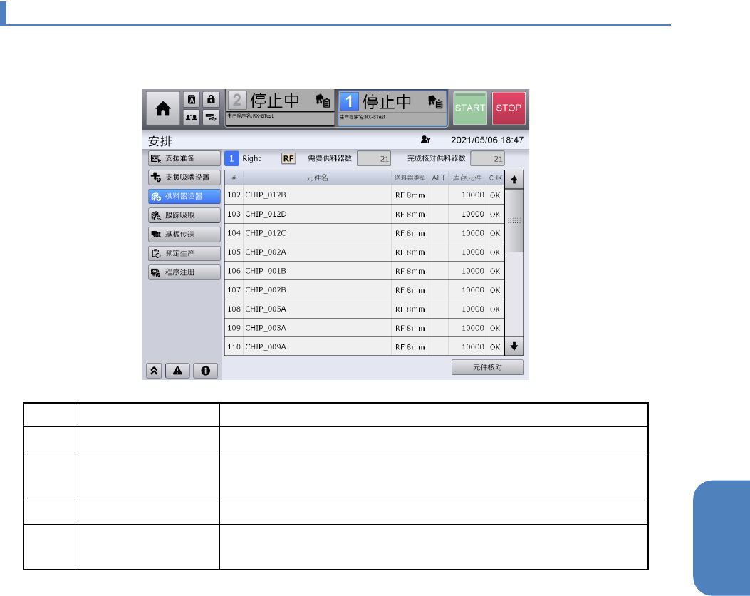Click the lane 1 production status icon
This screenshot has height=596, width=750.
click(x=435, y=101)
